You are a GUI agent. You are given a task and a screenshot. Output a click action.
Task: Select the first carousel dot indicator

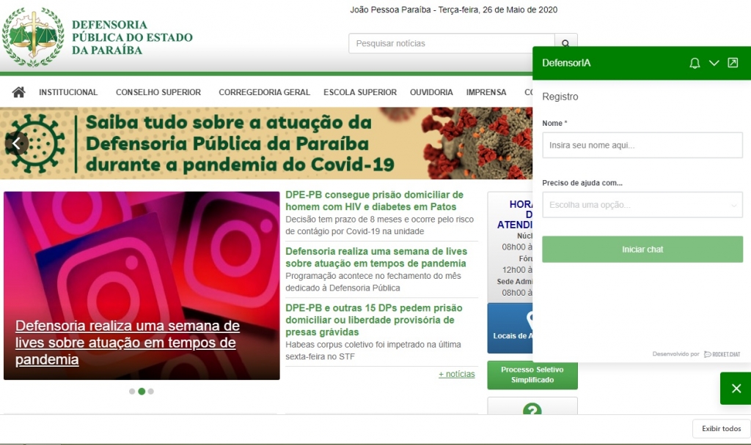(132, 392)
